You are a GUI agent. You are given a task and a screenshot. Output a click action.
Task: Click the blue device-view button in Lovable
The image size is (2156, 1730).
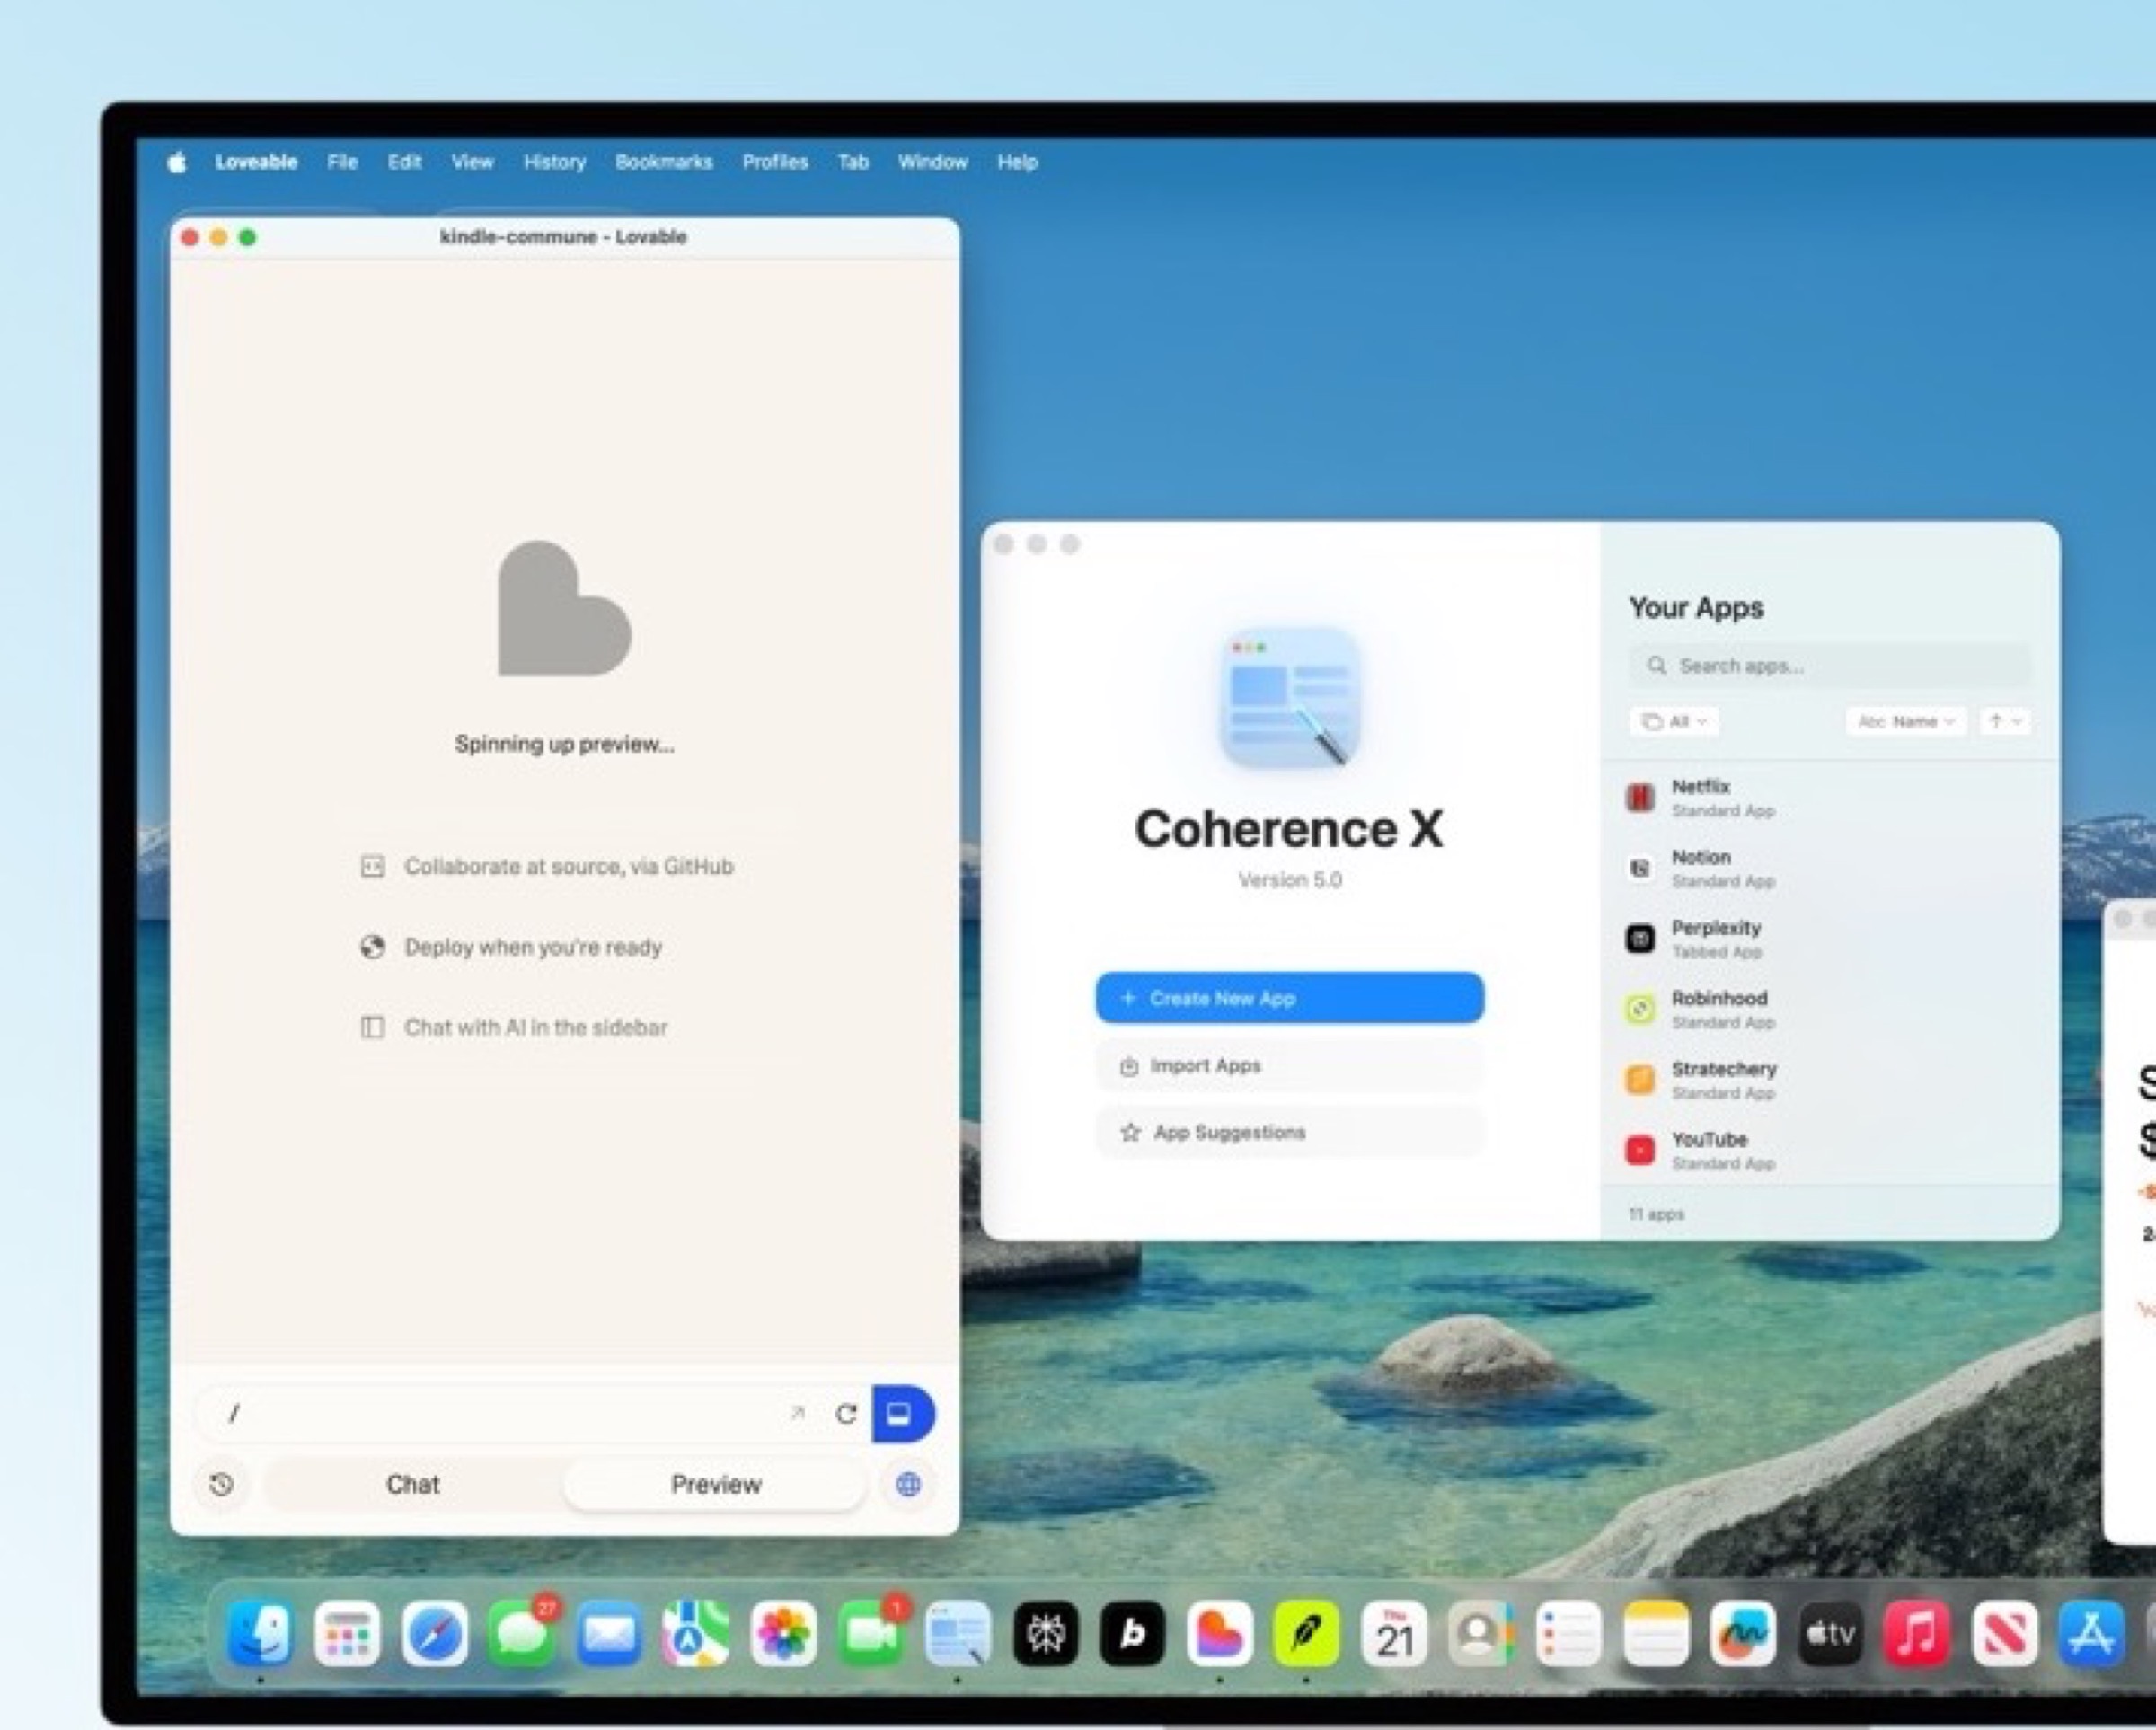(x=903, y=1413)
